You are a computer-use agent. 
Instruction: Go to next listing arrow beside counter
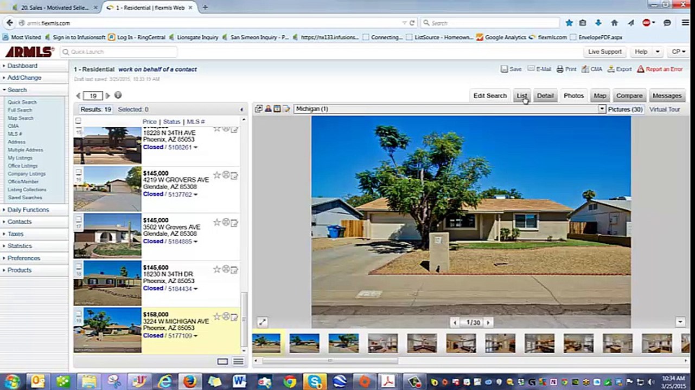point(107,96)
